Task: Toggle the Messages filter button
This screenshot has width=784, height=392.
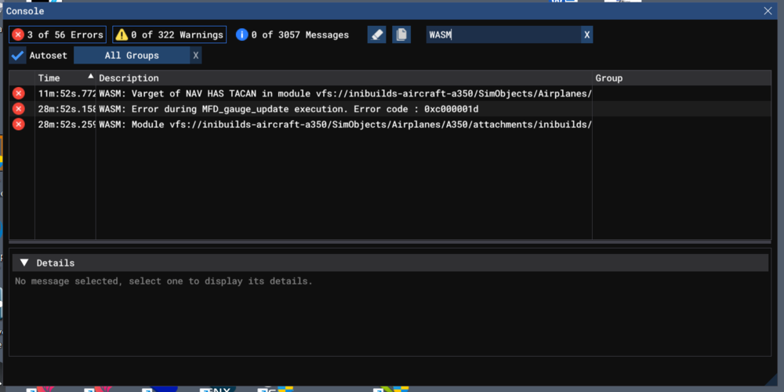Action: point(292,34)
